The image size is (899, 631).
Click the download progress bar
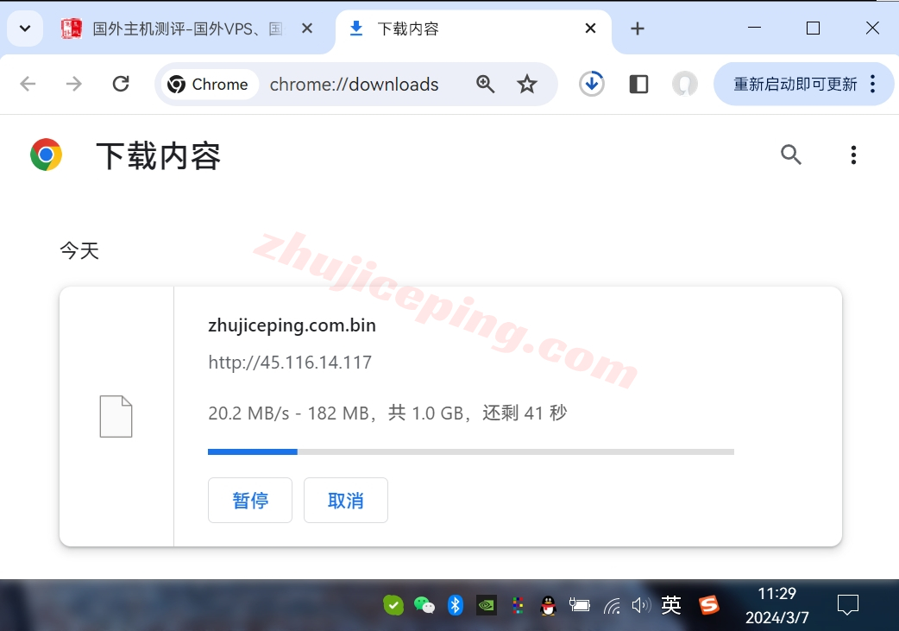470,451
